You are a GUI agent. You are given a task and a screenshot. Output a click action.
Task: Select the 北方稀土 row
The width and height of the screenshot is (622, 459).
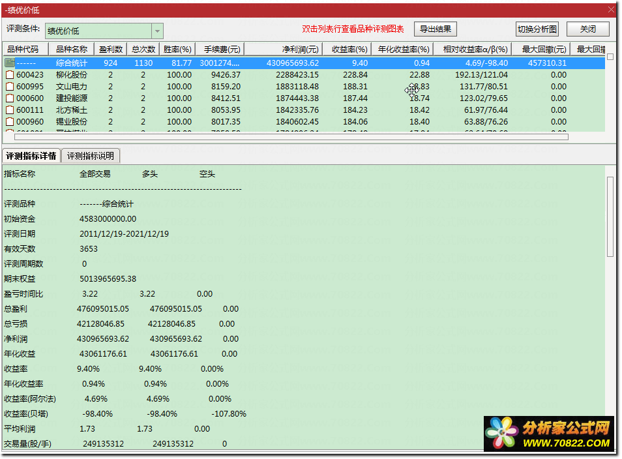pyautogui.click(x=304, y=110)
